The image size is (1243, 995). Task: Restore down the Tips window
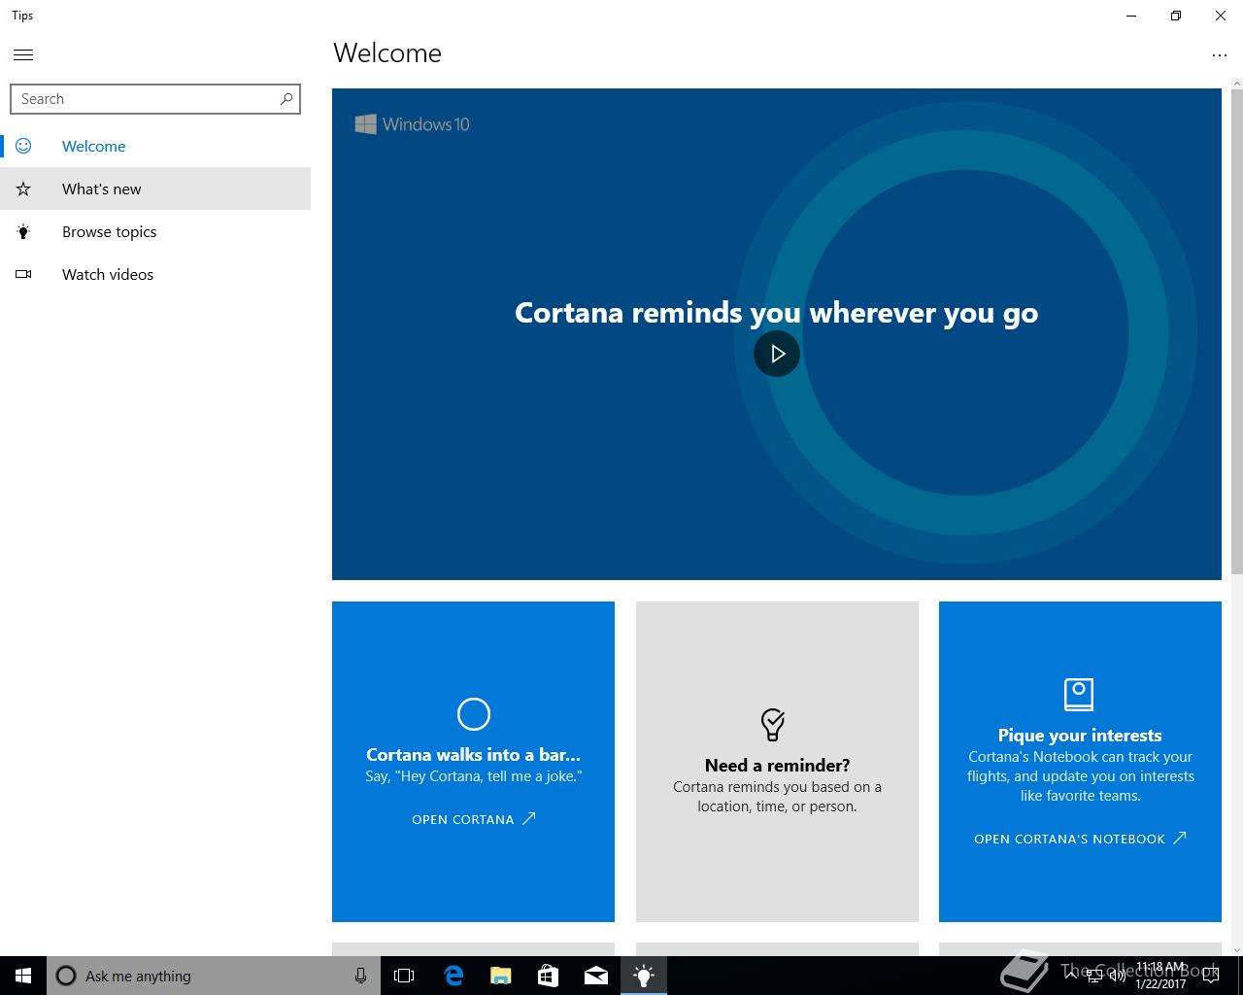tap(1176, 16)
